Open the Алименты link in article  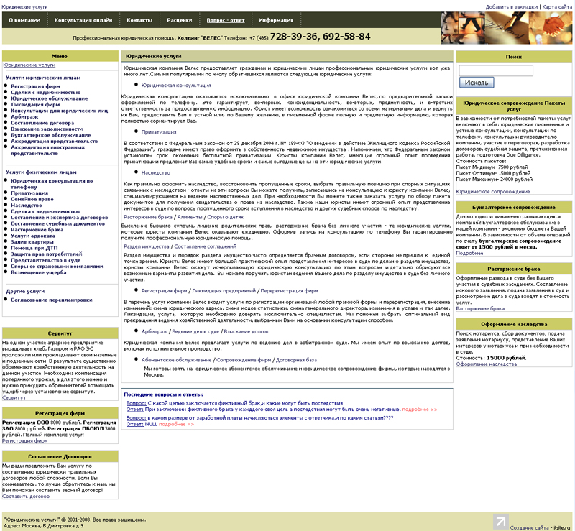tap(190, 217)
